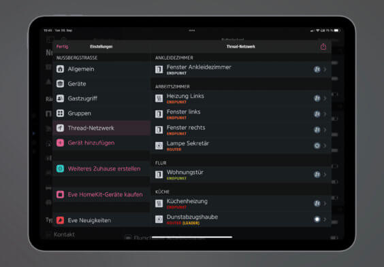The image size is (384, 267).
Task: Tap the three dots multitasking control
Action: 192,31
